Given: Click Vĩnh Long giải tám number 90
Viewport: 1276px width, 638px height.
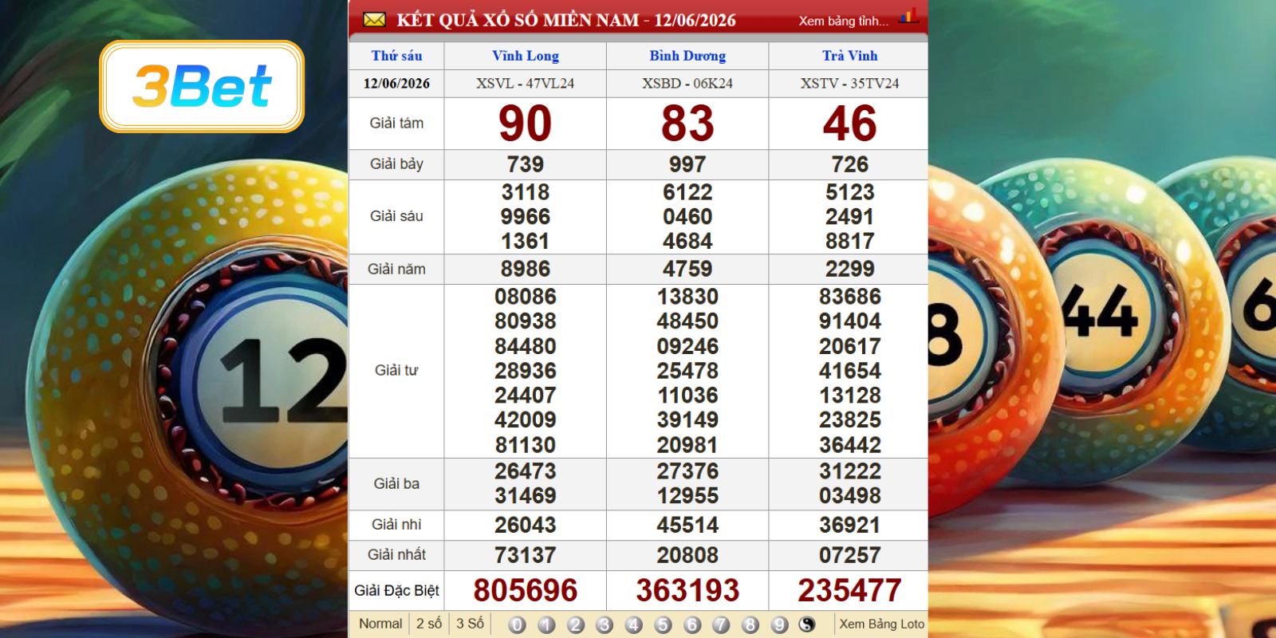Looking at the screenshot, I should click(526, 124).
